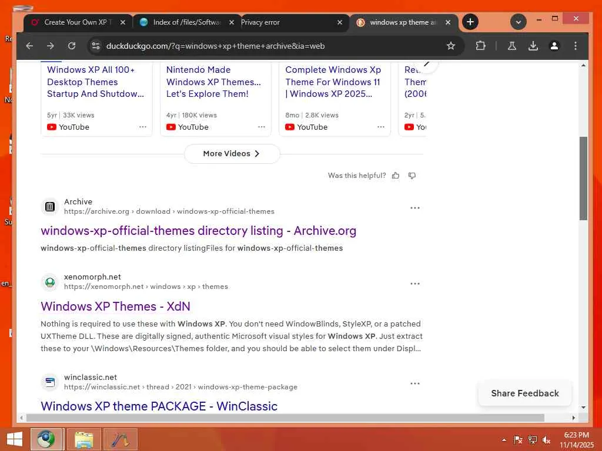Go back to the previous page
The image size is (602, 451).
[29, 46]
